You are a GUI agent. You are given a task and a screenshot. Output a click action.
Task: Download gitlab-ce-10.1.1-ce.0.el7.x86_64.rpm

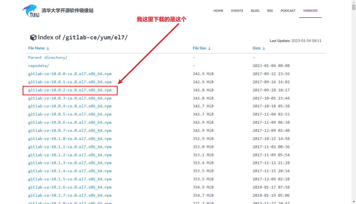pyautogui.click(x=70, y=147)
